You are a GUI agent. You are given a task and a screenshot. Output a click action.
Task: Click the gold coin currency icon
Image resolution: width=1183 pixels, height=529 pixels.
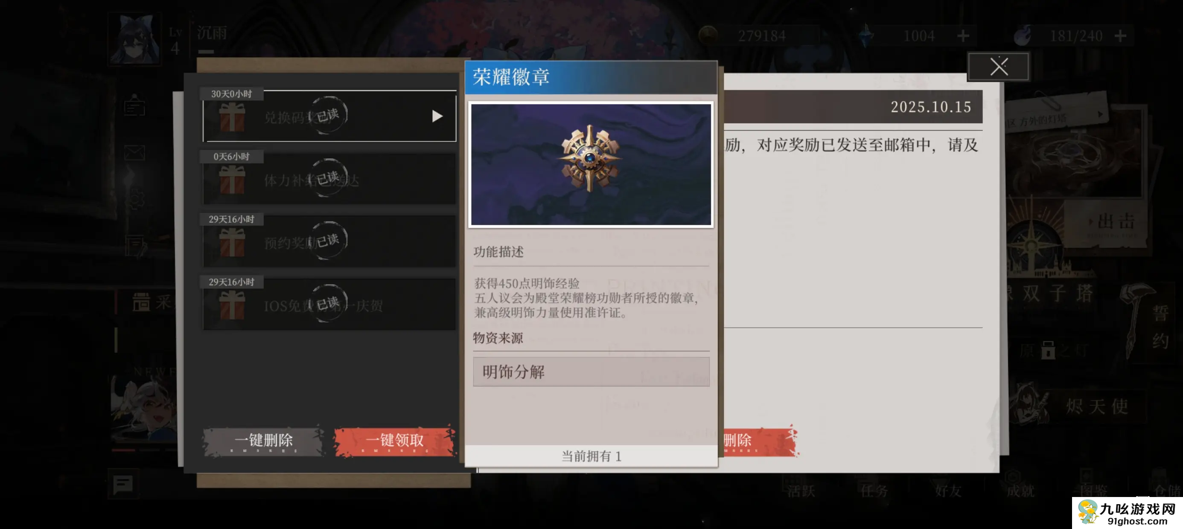click(x=708, y=35)
